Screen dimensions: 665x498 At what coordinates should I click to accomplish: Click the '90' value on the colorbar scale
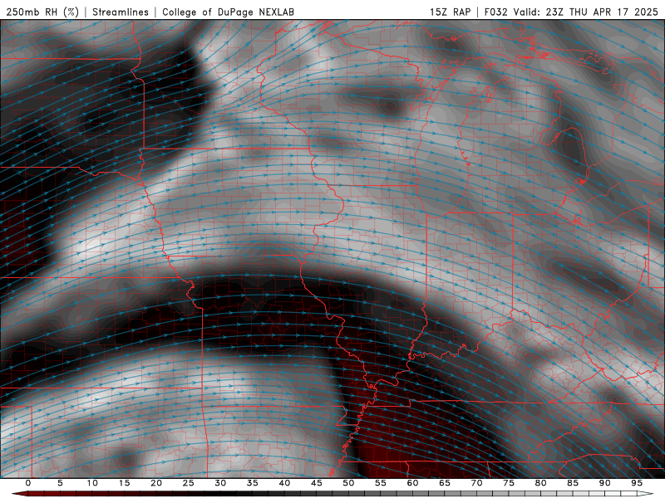(605, 483)
